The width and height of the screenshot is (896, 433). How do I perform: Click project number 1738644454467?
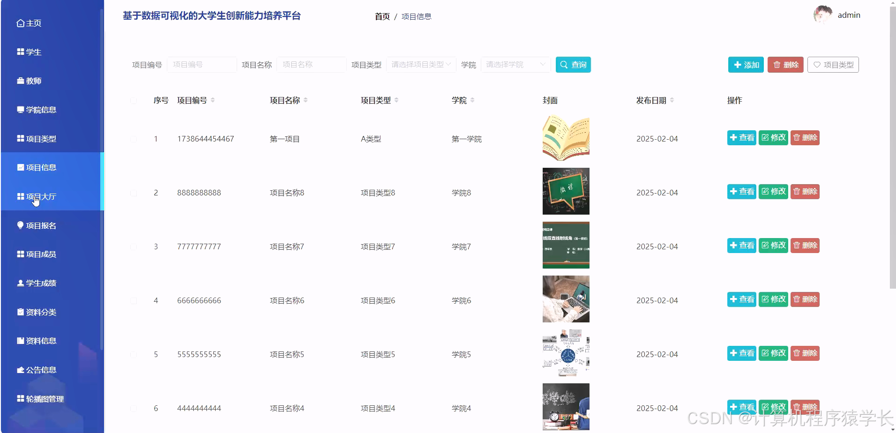[x=206, y=139]
